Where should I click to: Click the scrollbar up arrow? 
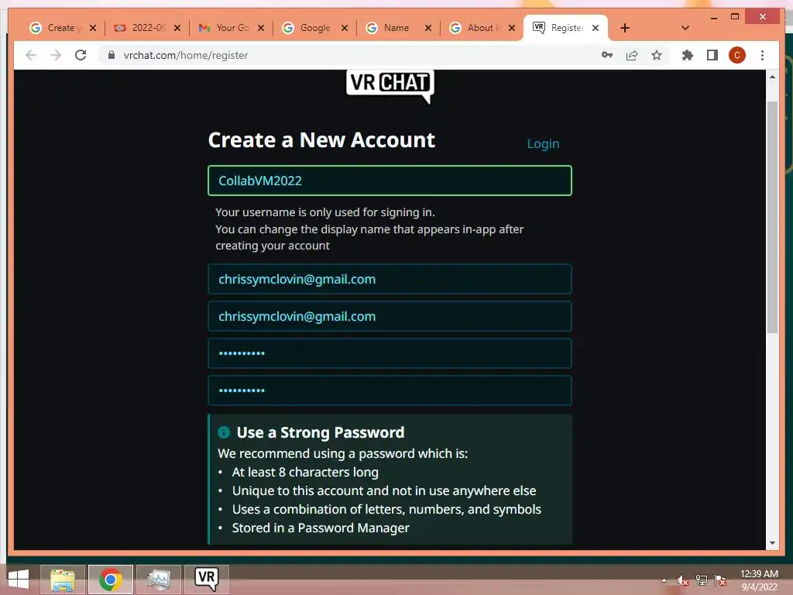coord(772,77)
